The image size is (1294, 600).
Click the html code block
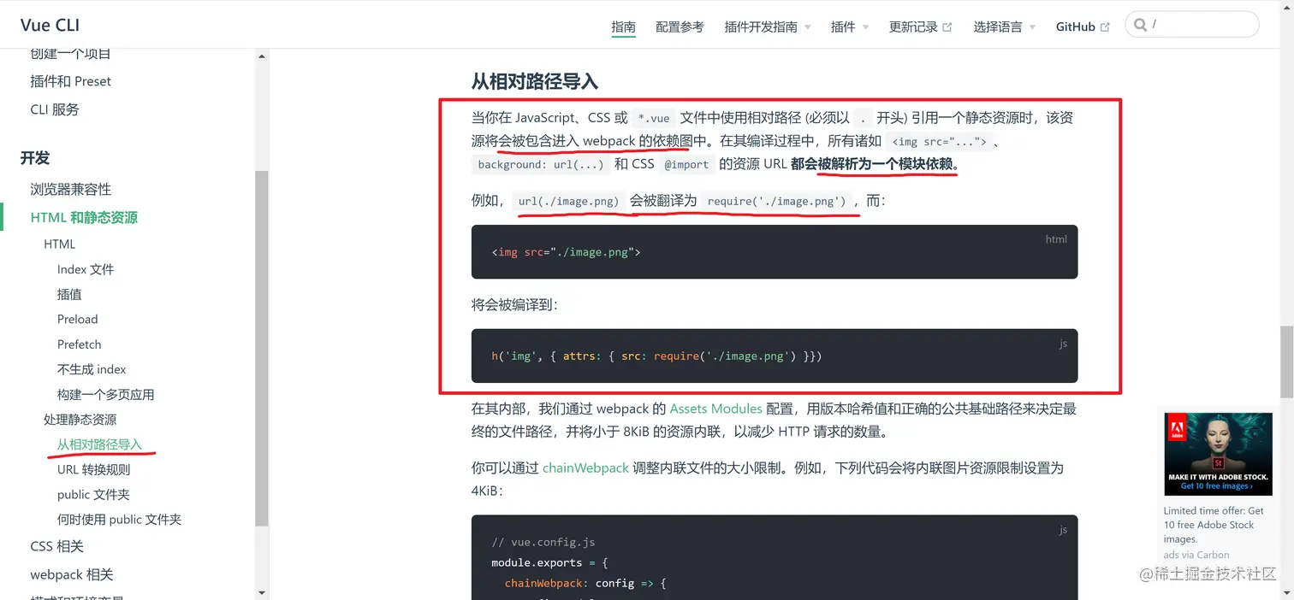775,252
